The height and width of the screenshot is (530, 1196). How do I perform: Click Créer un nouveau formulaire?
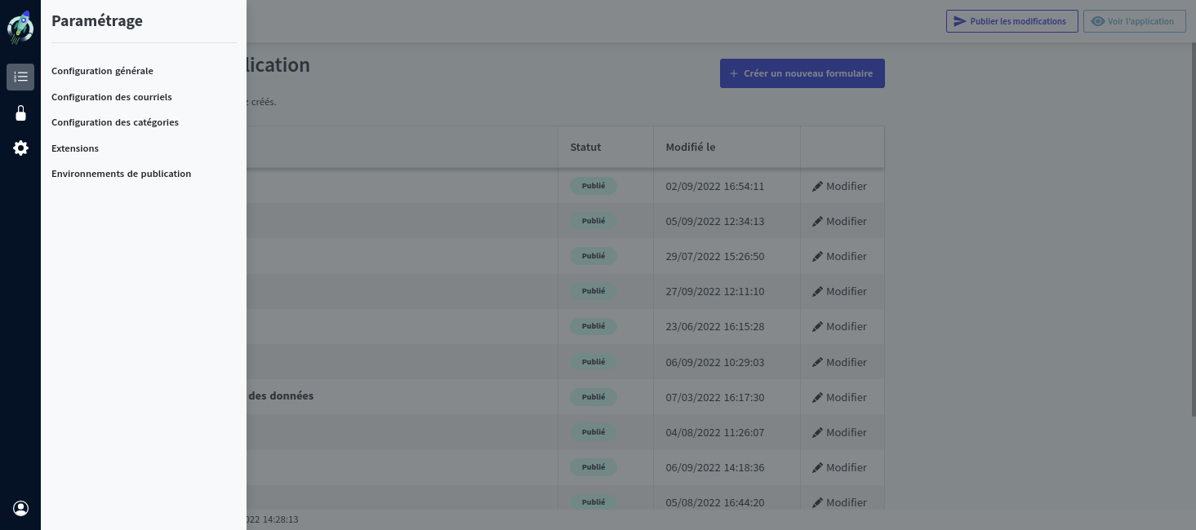coord(802,73)
